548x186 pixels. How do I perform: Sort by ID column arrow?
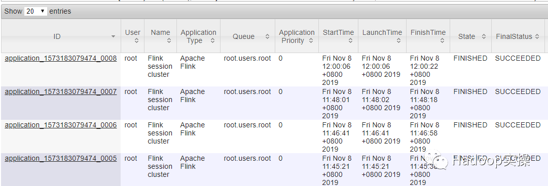[113, 36]
